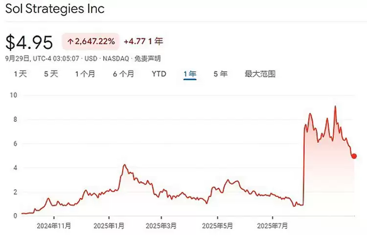This screenshot has width=367, height=239.
Task: Switch chart to 5年 range
Action: click(x=220, y=74)
